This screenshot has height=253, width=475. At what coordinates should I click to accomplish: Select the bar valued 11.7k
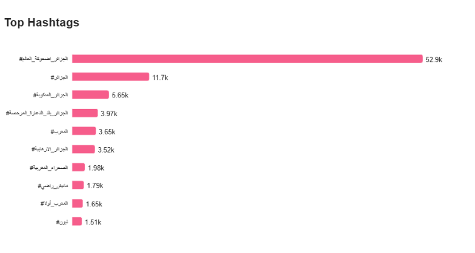pyautogui.click(x=110, y=77)
